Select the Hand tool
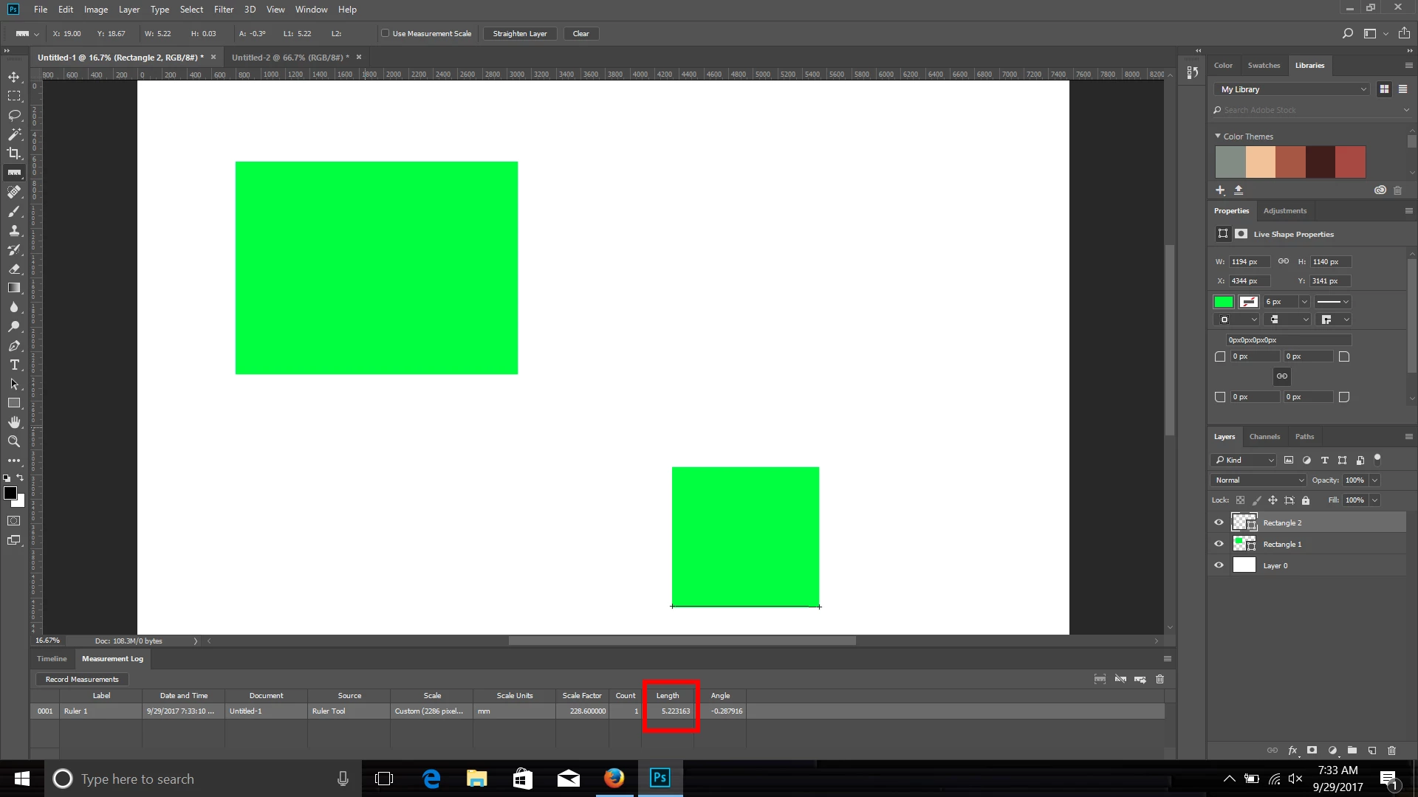The height and width of the screenshot is (797, 1418). 14,422
